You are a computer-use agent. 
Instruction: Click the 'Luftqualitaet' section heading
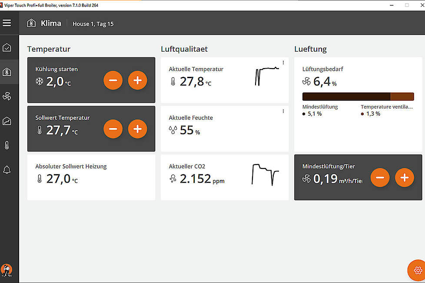tap(184, 49)
